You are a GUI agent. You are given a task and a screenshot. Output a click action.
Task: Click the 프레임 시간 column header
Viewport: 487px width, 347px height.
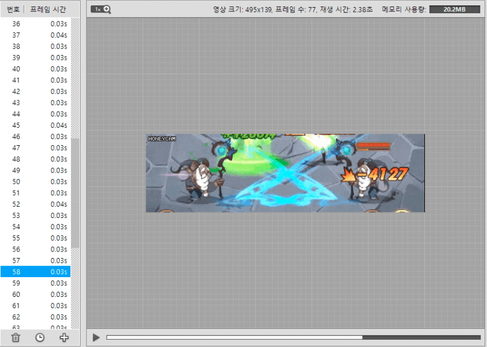(x=48, y=10)
